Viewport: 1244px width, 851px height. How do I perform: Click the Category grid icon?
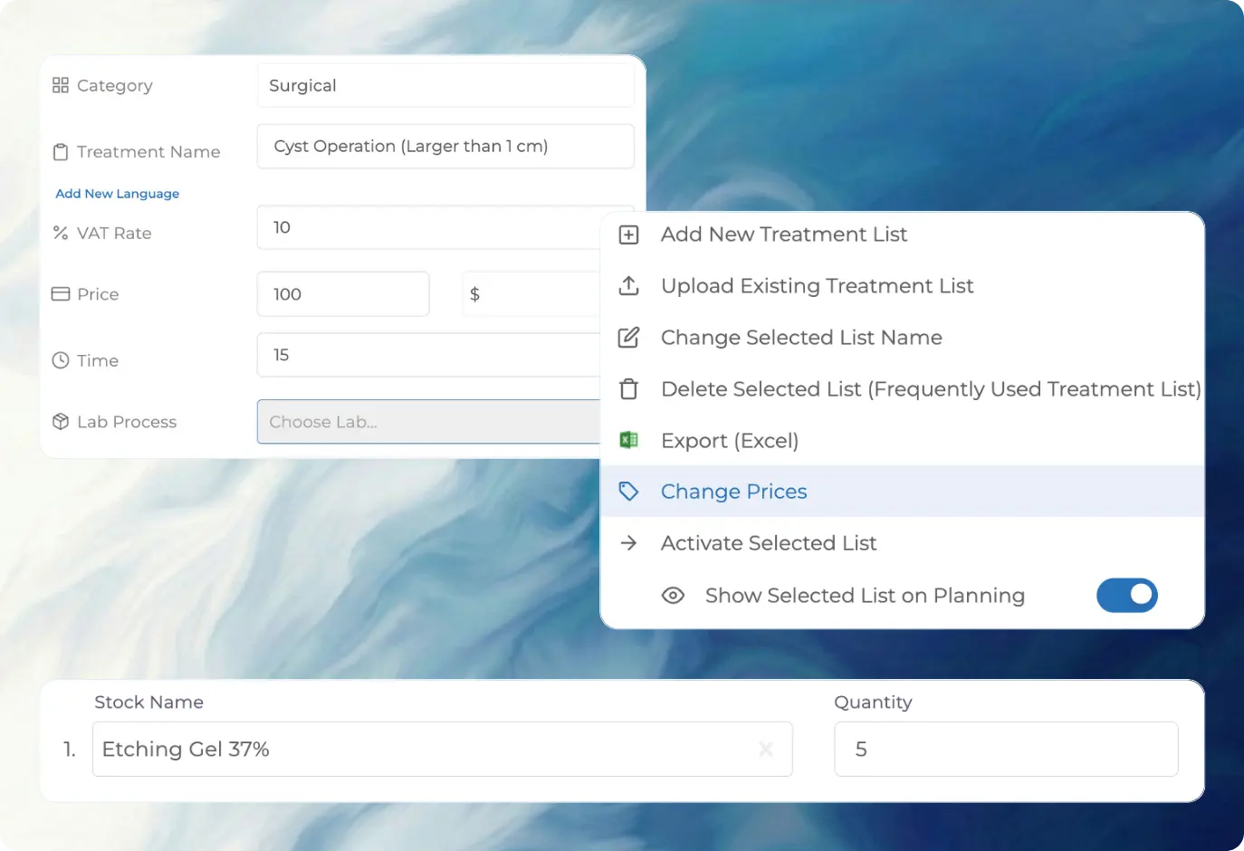(x=61, y=85)
